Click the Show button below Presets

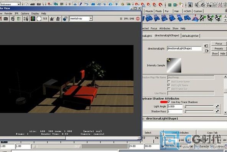click(215, 54)
